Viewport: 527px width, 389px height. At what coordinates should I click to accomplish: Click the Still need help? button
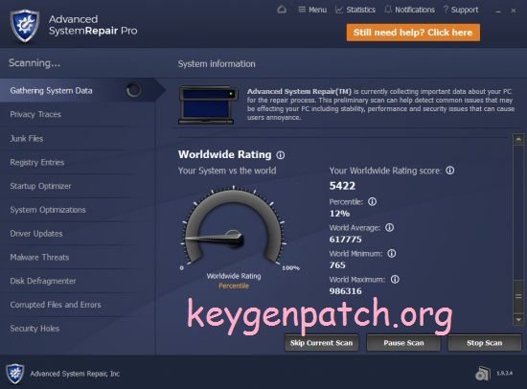pos(413,33)
